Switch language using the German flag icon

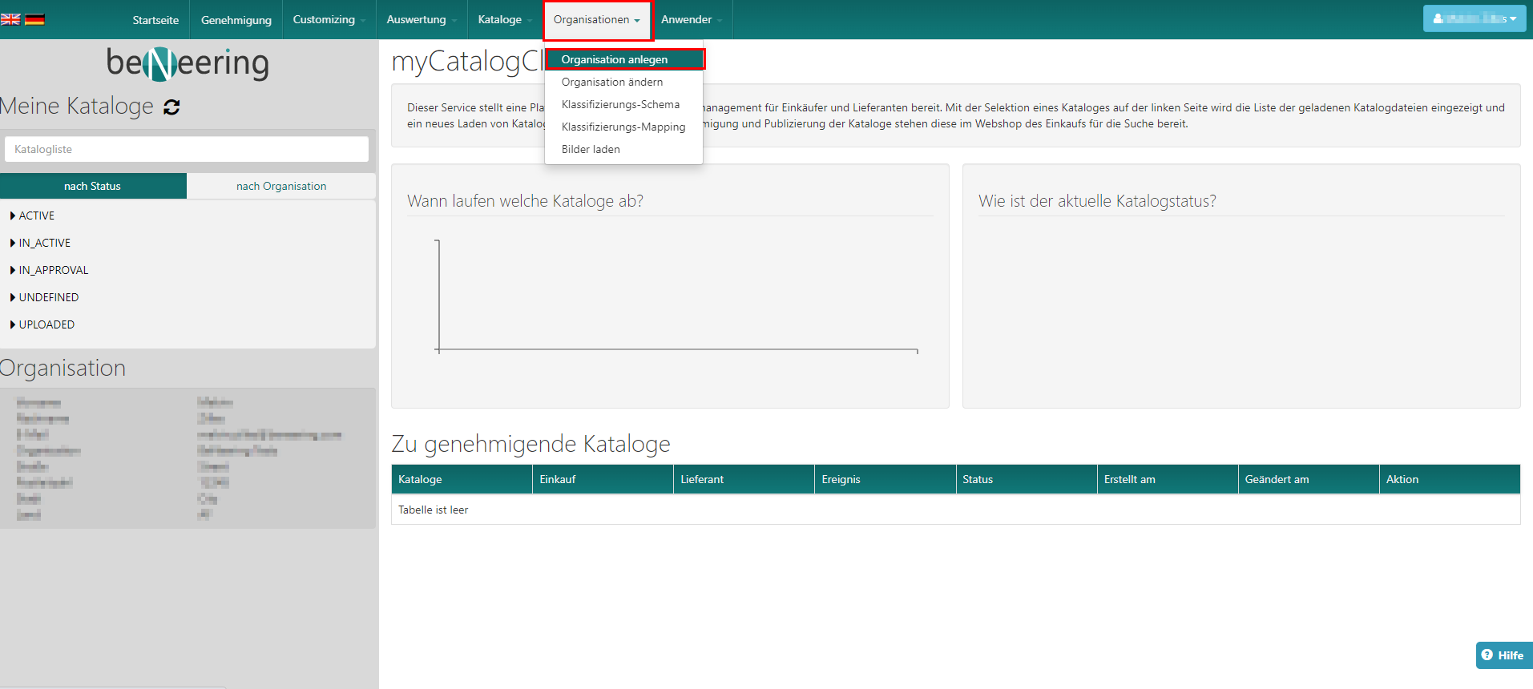[34, 19]
